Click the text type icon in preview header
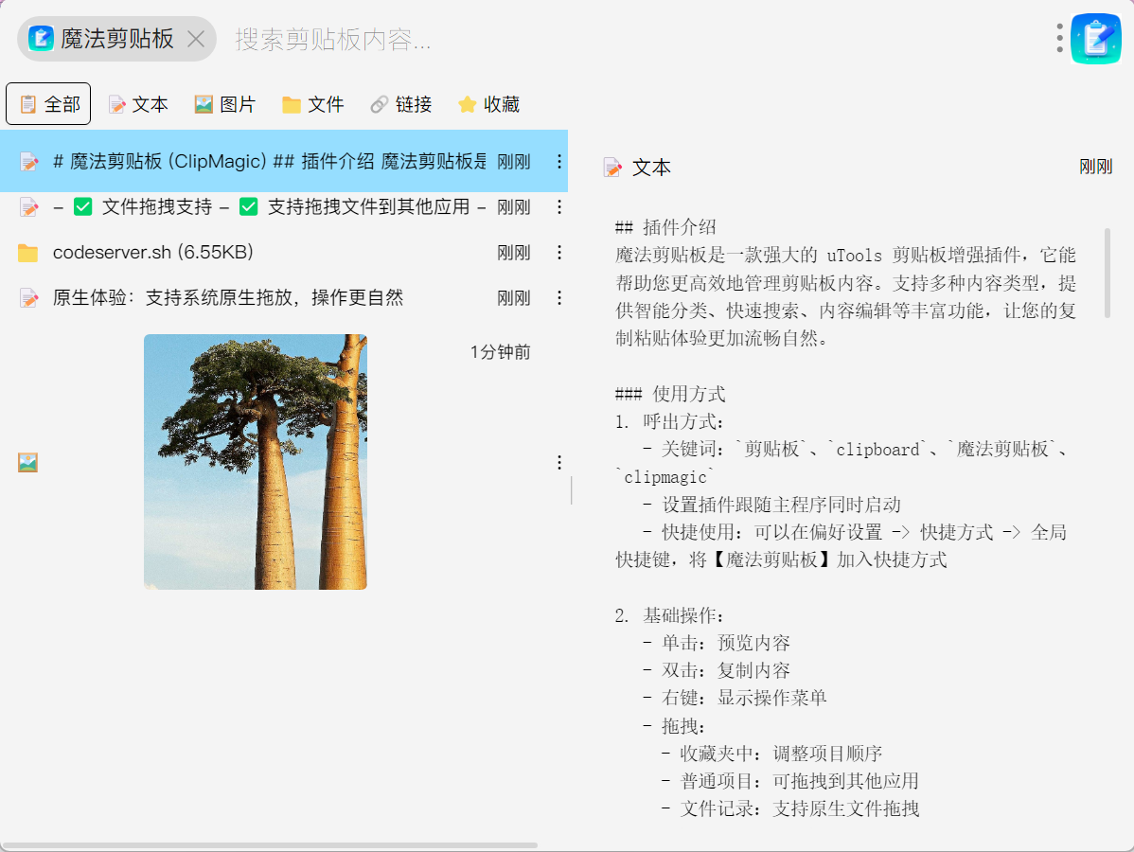 612,168
